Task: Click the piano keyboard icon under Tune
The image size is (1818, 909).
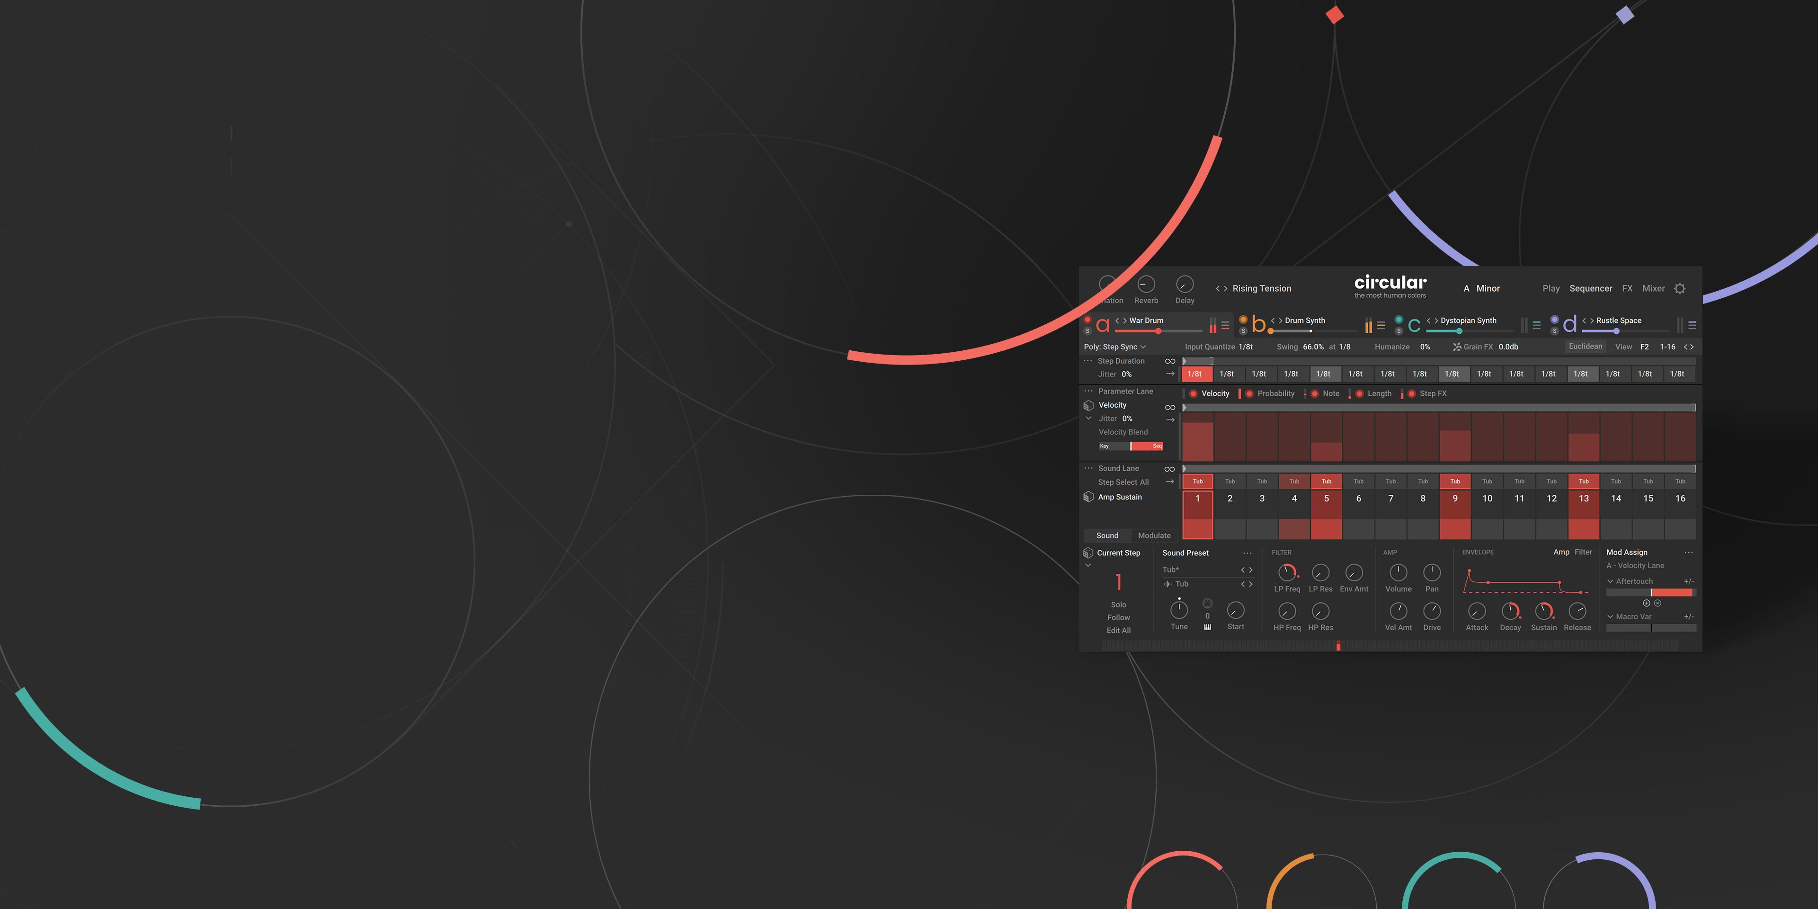Action: [x=1208, y=627]
